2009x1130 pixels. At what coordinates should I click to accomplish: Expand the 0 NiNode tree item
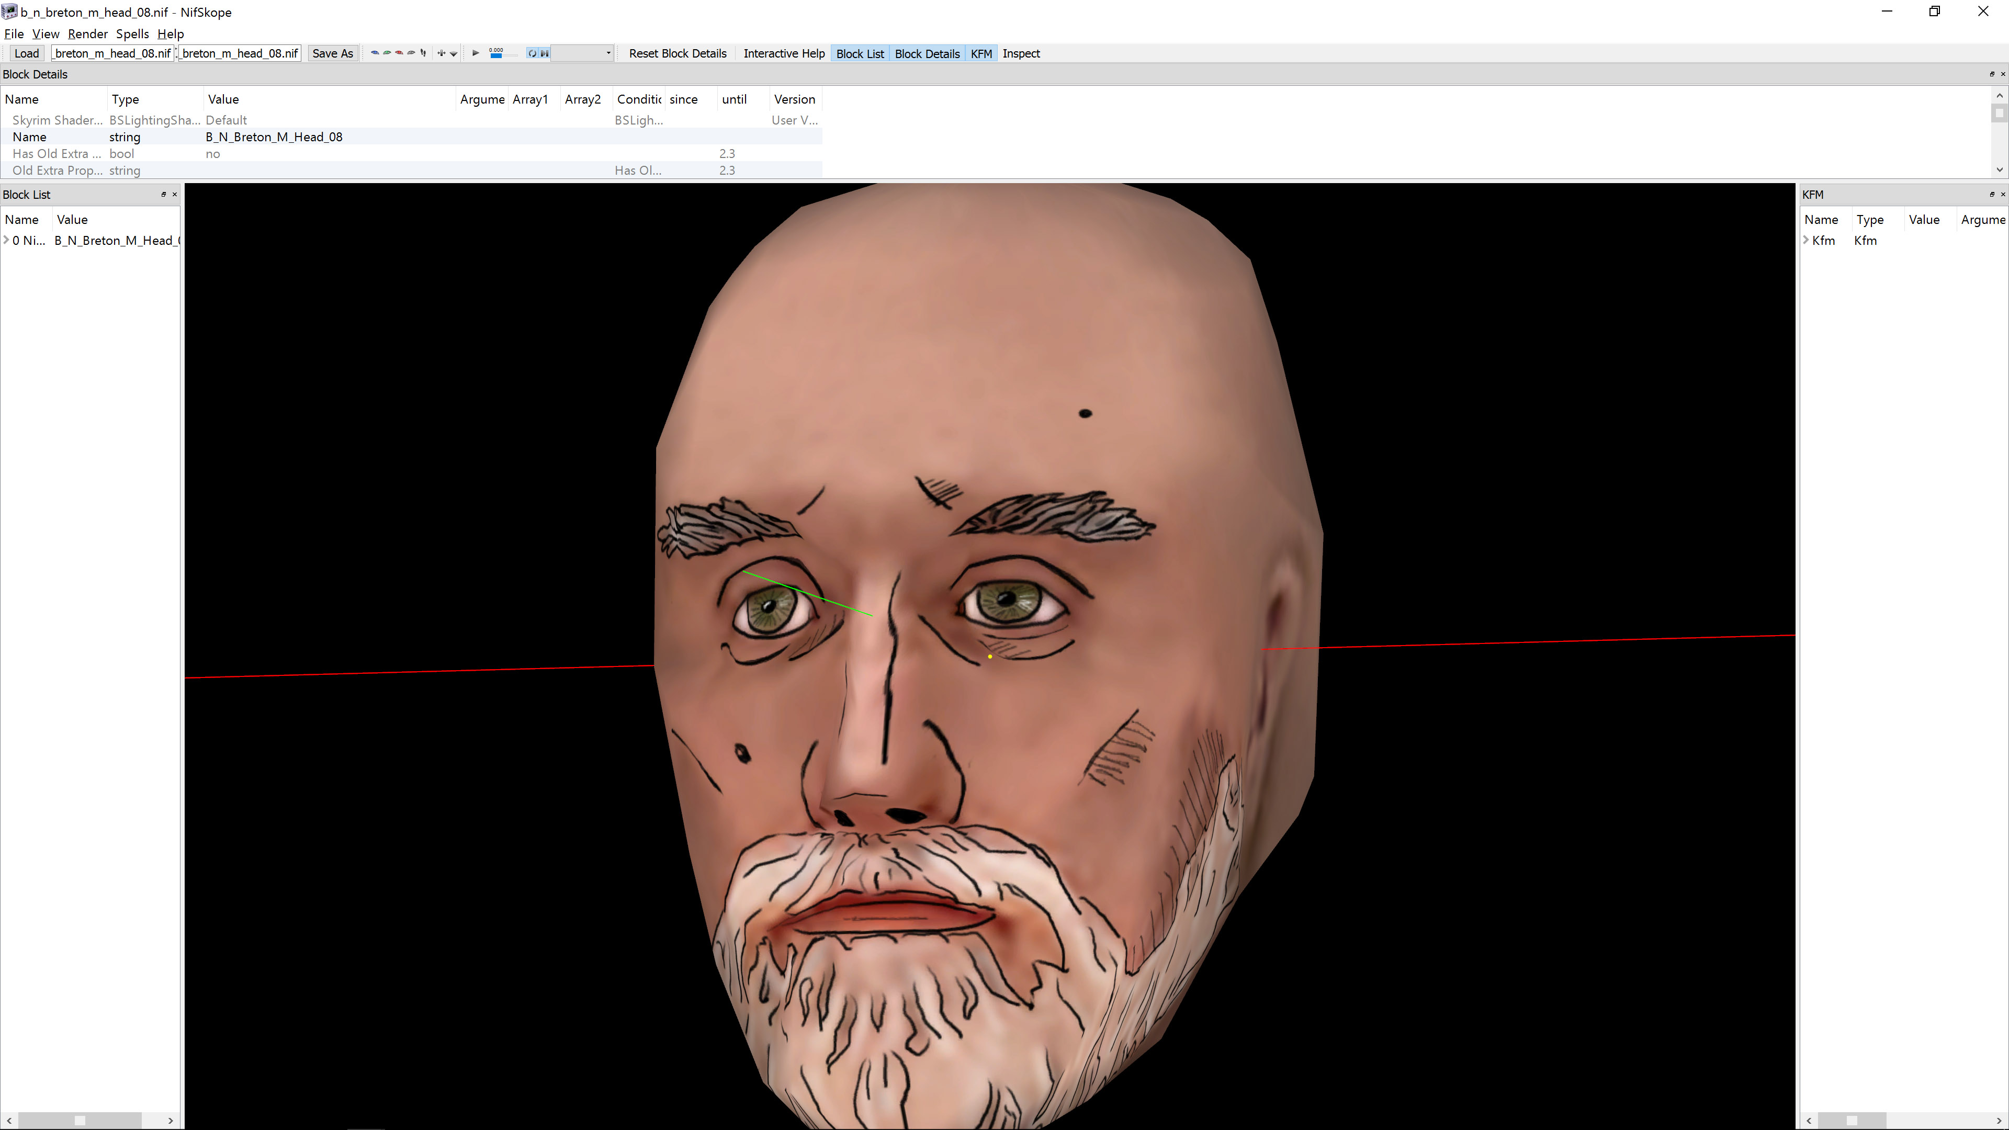coord(7,240)
